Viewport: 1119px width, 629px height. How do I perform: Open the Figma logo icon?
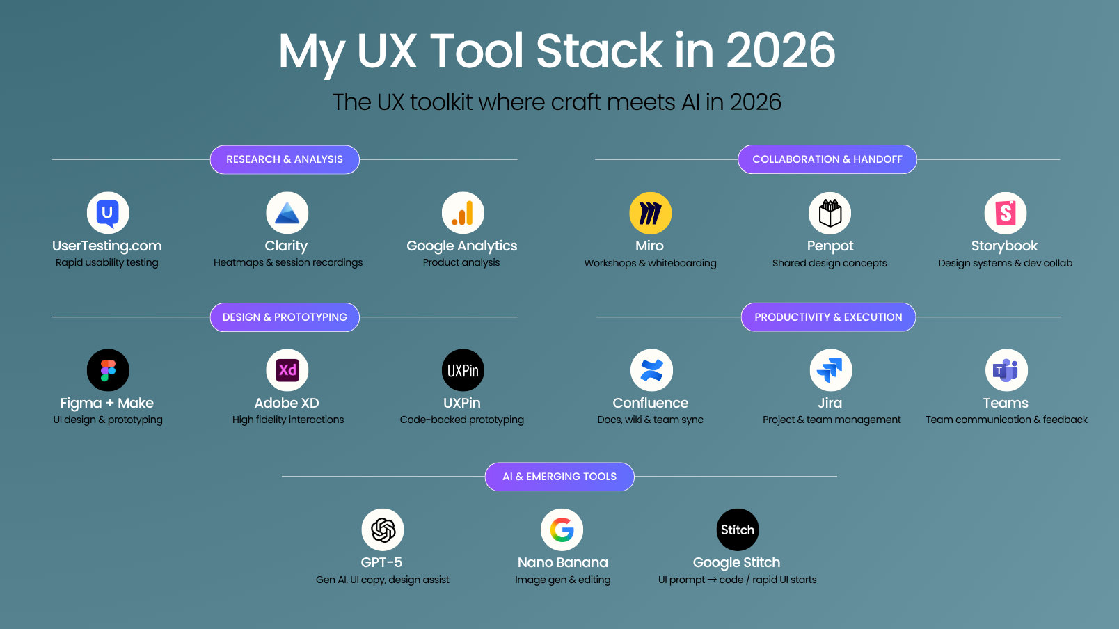[108, 370]
